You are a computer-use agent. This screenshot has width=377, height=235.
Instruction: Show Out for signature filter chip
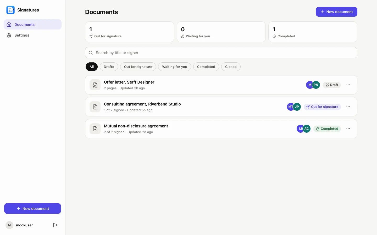coord(138,67)
